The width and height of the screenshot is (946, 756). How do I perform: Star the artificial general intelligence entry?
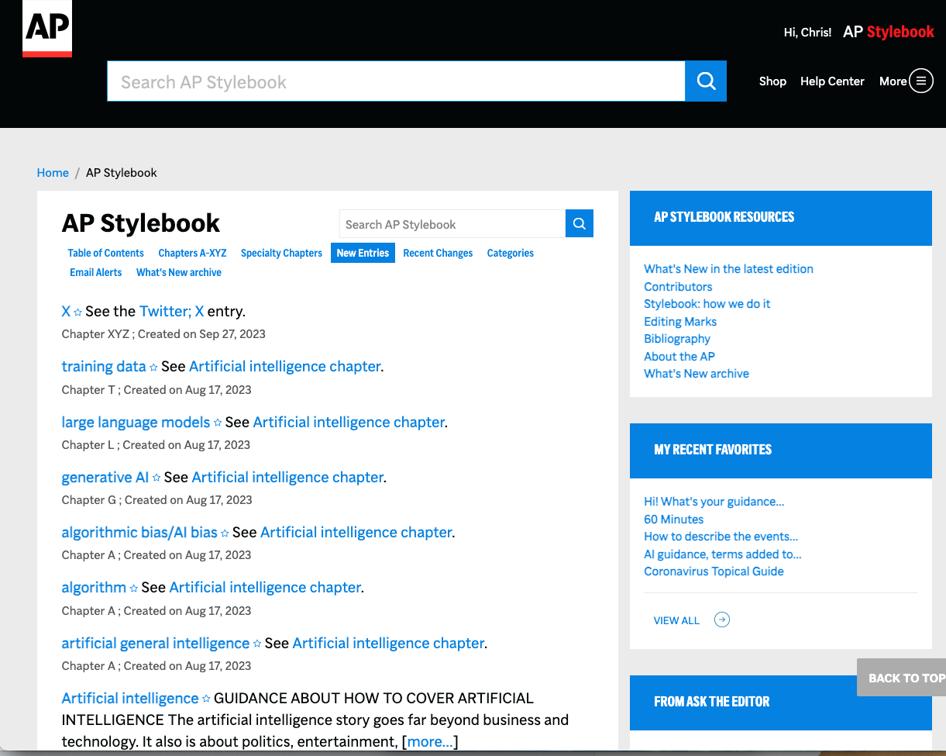click(x=257, y=644)
